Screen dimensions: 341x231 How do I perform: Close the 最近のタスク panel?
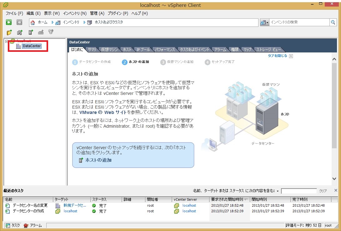click(336, 190)
